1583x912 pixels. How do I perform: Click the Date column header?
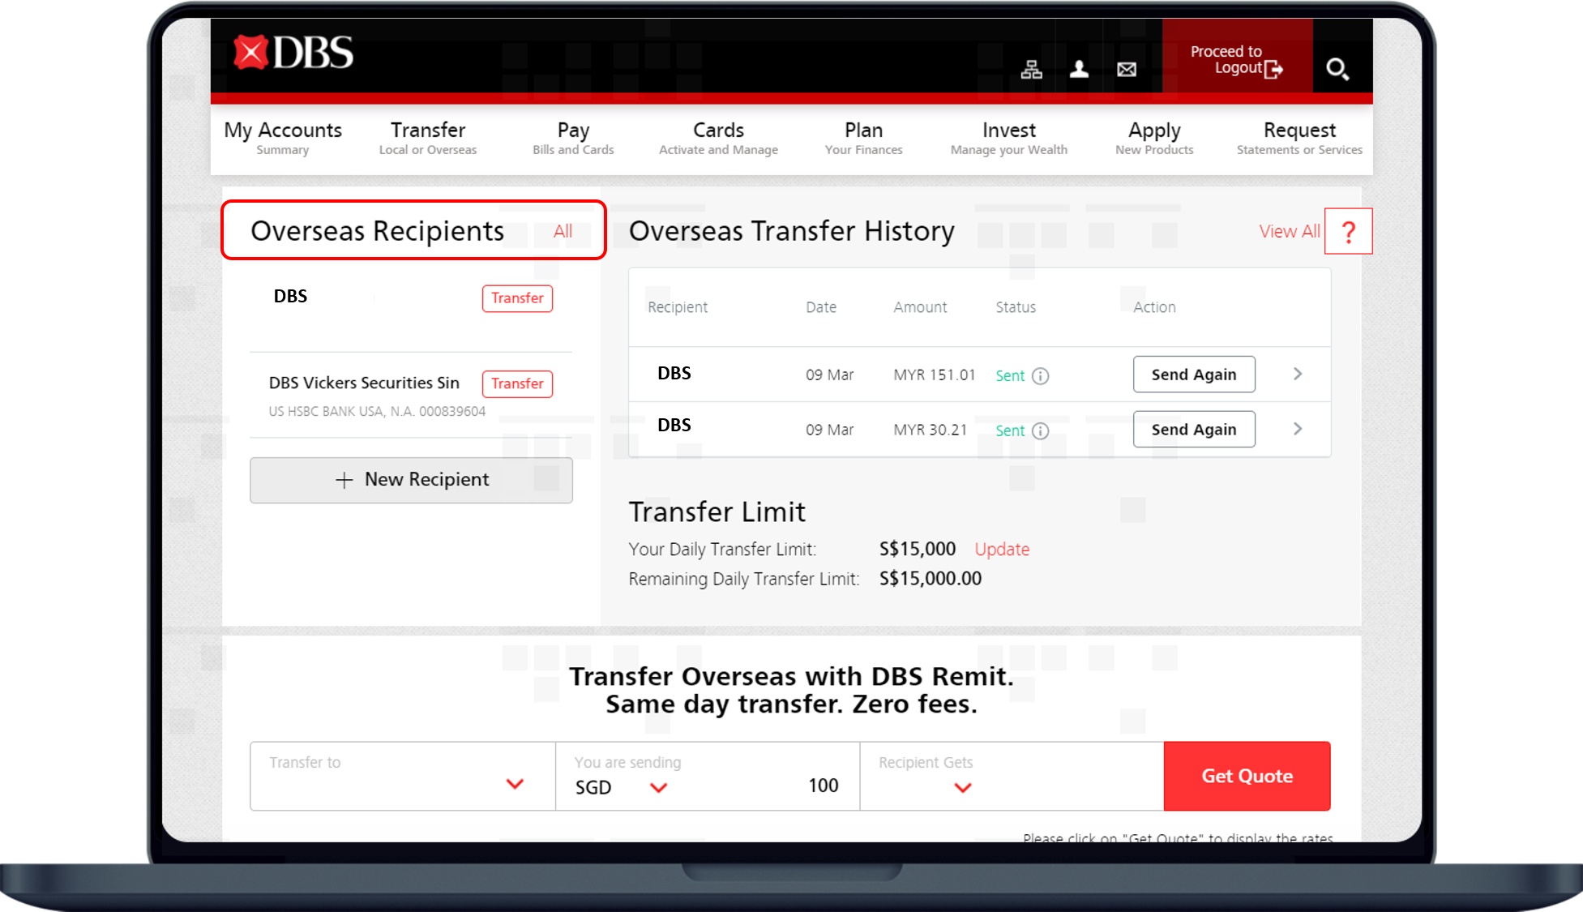[x=821, y=307]
